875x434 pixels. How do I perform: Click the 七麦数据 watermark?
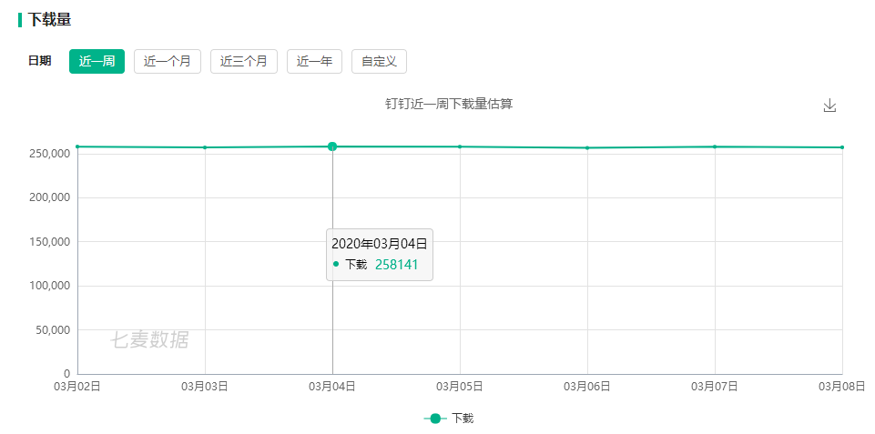click(149, 339)
